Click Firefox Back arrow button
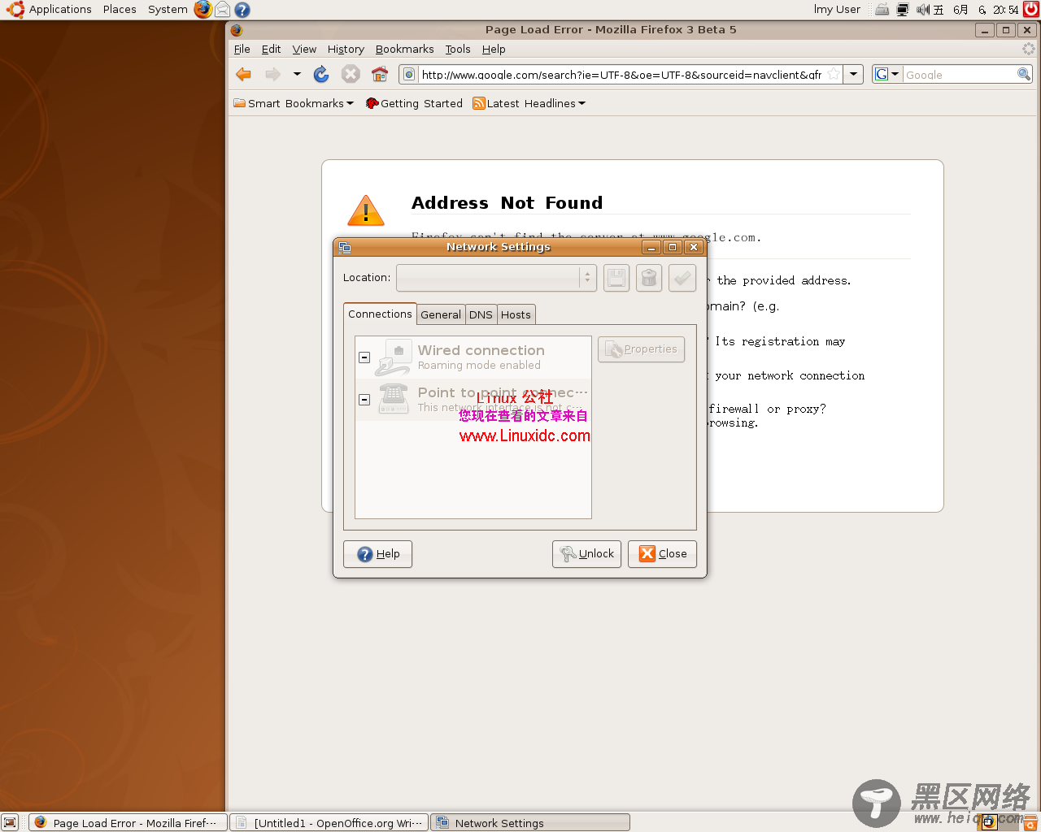1041x832 pixels. click(243, 75)
